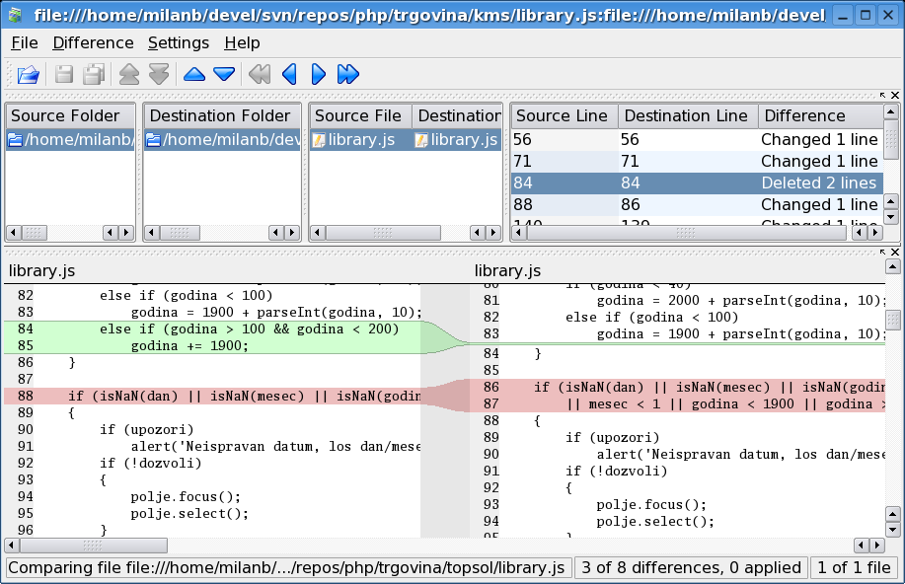905x584 pixels.
Task: Click the open folder toolbar icon
Action: pyautogui.click(x=29, y=74)
